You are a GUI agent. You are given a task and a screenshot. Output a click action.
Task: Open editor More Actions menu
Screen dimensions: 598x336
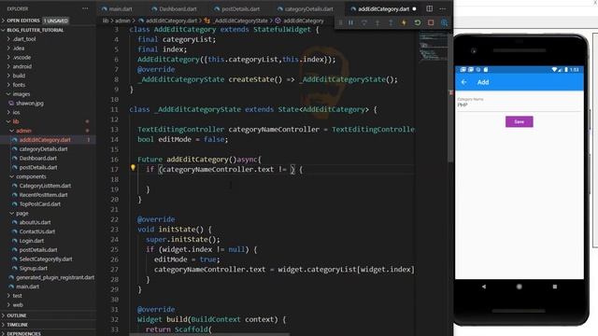click(x=442, y=8)
